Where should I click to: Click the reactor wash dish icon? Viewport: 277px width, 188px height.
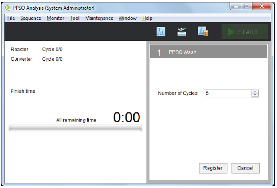pyautogui.click(x=182, y=32)
